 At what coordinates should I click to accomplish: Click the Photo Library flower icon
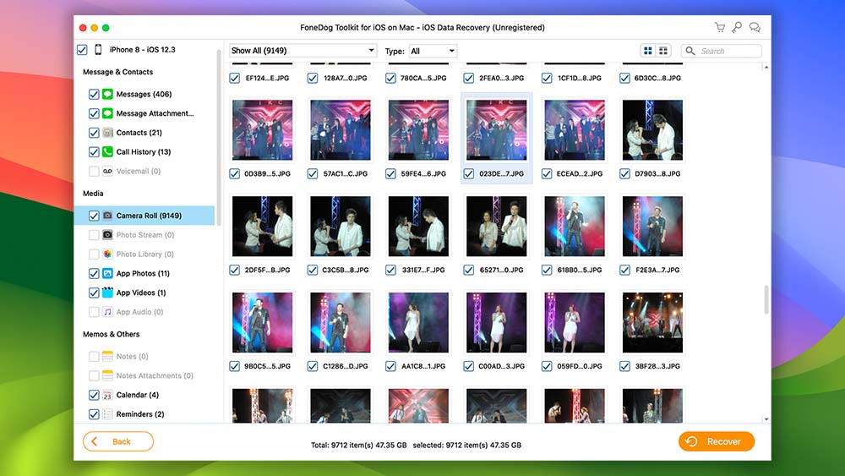coord(107,254)
